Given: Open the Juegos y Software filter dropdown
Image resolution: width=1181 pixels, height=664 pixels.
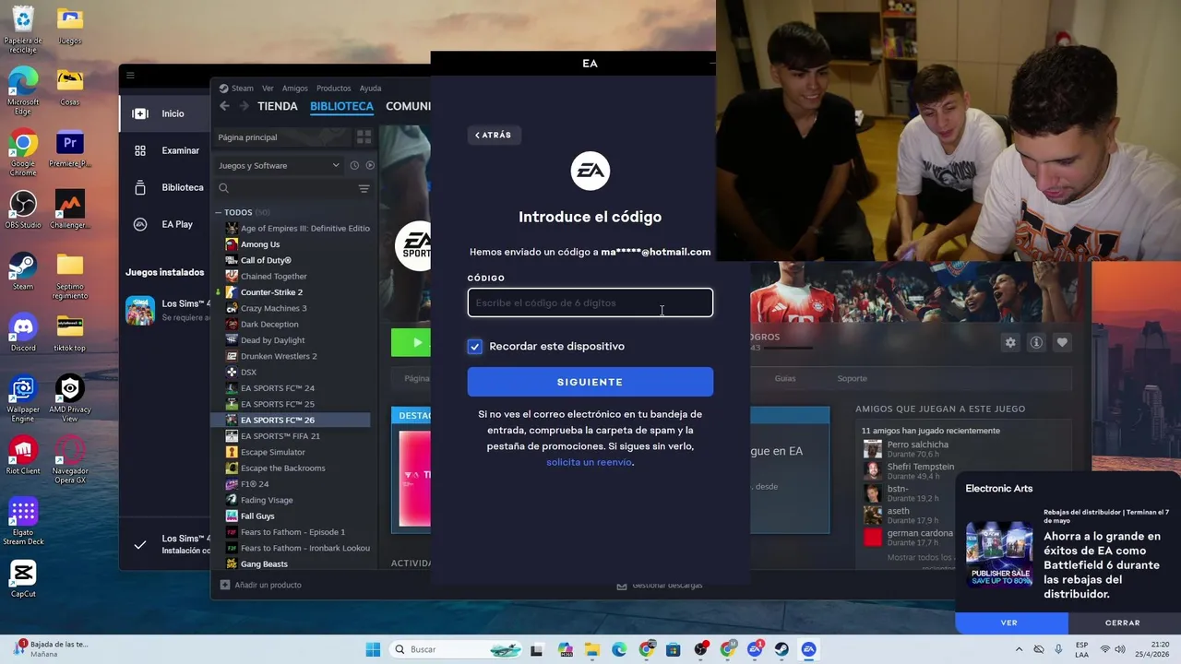Looking at the screenshot, I should [279, 165].
